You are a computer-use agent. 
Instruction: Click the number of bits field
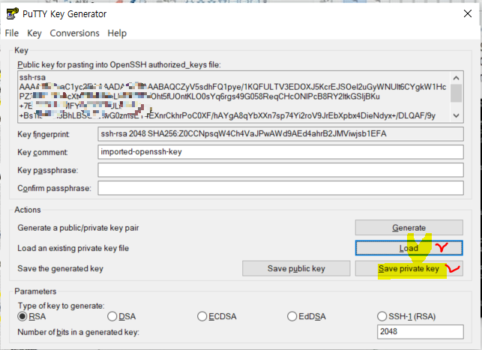[421, 331]
